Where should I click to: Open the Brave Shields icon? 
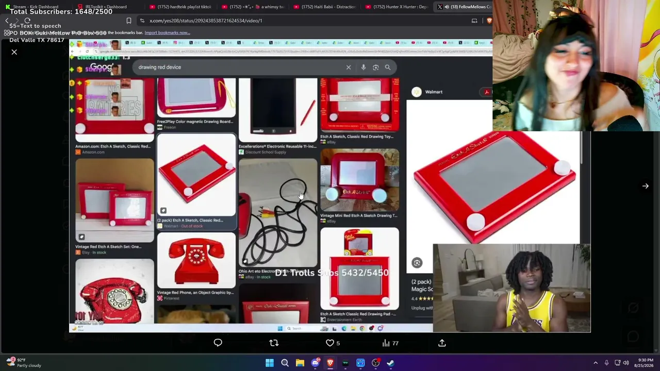[x=489, y=21]
